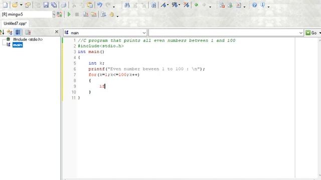Screen dimensions: 321x180
Task: Undo the last edit with the blue arrow
Action: click(x=100, y=4)
